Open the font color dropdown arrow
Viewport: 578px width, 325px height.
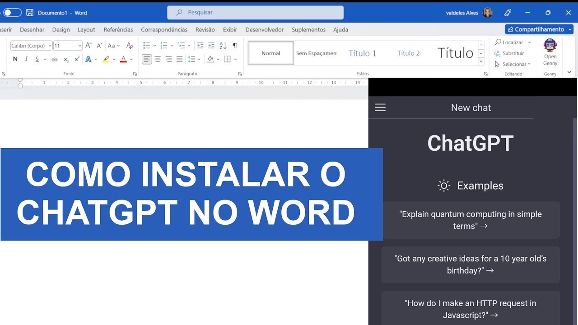pos(131,59)
